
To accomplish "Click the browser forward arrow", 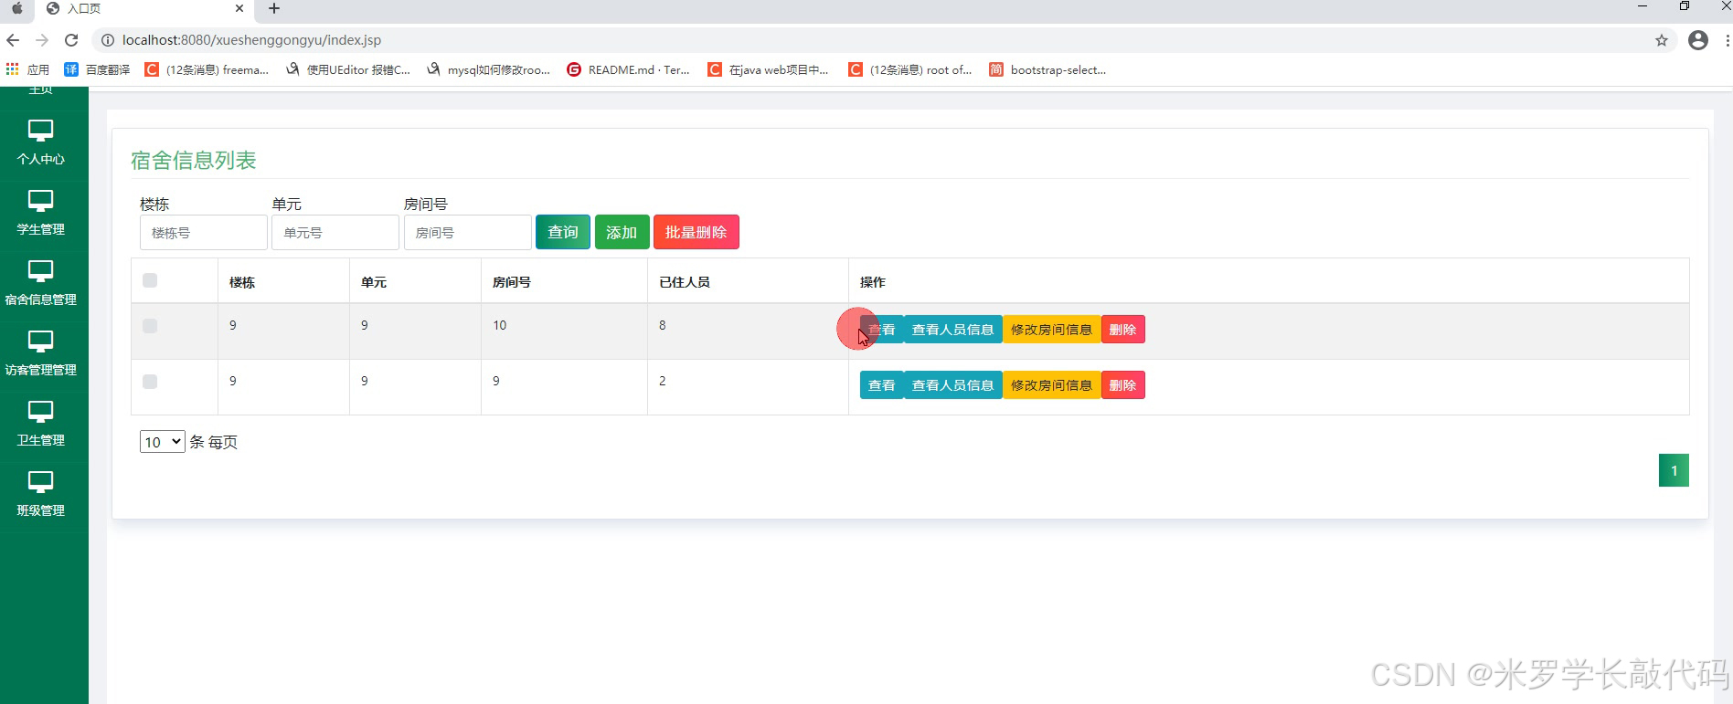I will coord(42,40).
